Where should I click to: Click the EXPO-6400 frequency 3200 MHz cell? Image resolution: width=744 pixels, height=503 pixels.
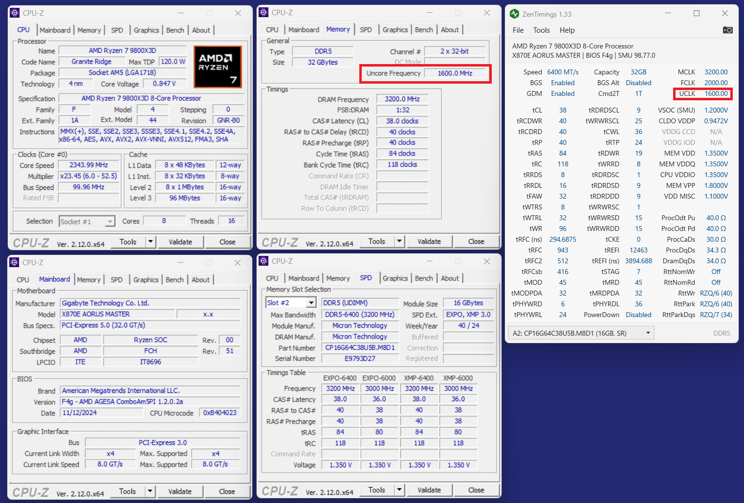(x=340, y=389)
